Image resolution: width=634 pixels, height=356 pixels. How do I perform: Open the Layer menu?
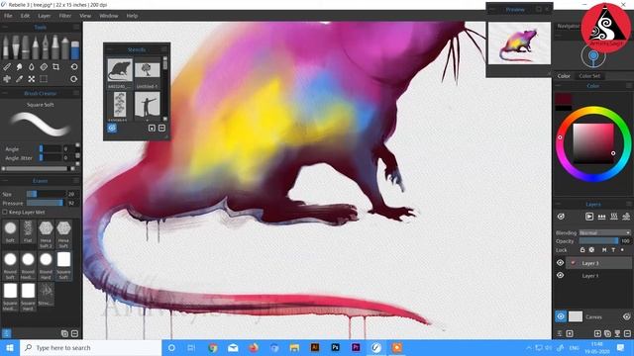pos(44,16)
